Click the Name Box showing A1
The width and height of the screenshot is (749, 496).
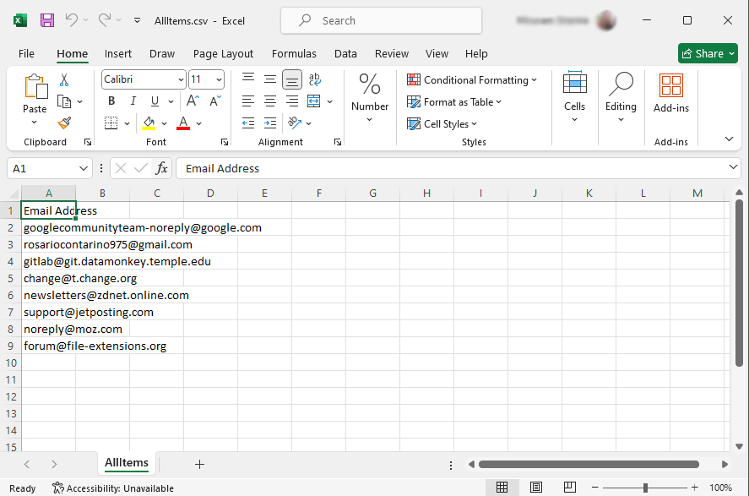pyautogui.click(x=49, y=168)
